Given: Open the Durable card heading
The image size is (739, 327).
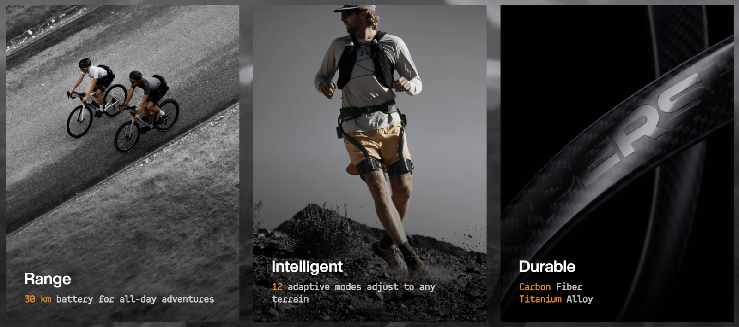Looking at the screenshot, I should tap(547, 267).
